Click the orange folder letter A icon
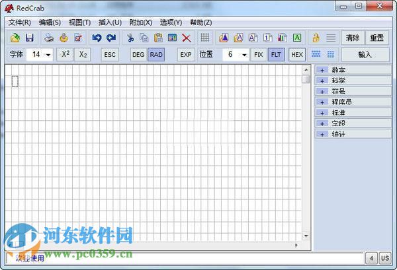 (238, 38)
